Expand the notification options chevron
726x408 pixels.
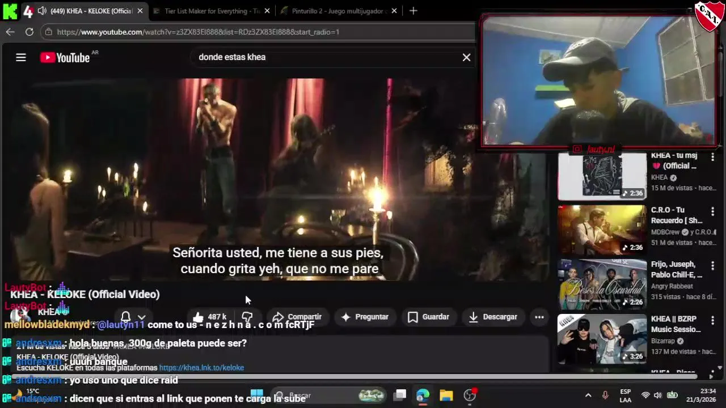pos(142,317)
